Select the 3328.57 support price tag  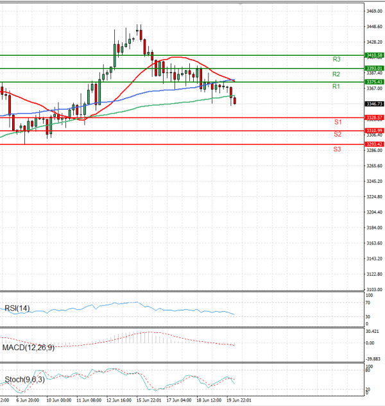point(374,117)
